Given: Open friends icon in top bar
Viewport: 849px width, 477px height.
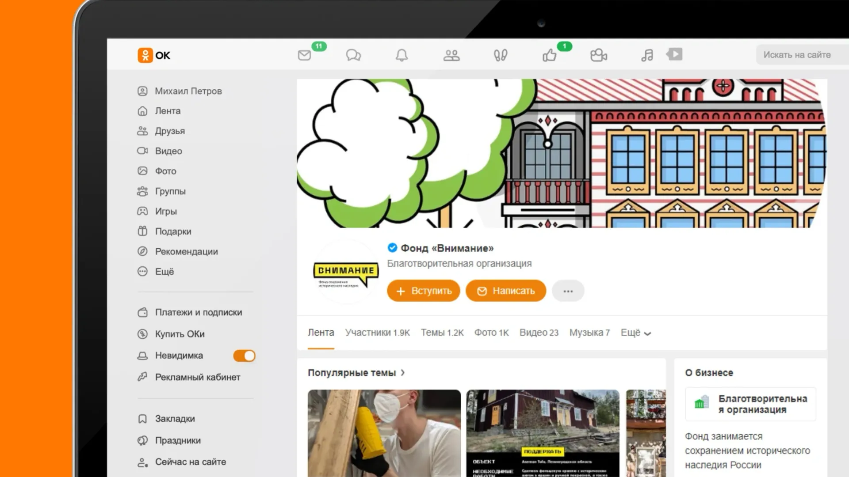Looking at the screenshot, I should tap(451, 55).
